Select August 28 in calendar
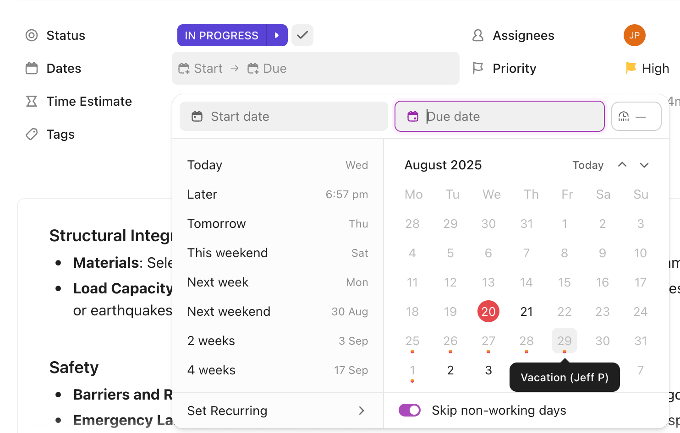 pyautogui.click(x=526, y=341)
